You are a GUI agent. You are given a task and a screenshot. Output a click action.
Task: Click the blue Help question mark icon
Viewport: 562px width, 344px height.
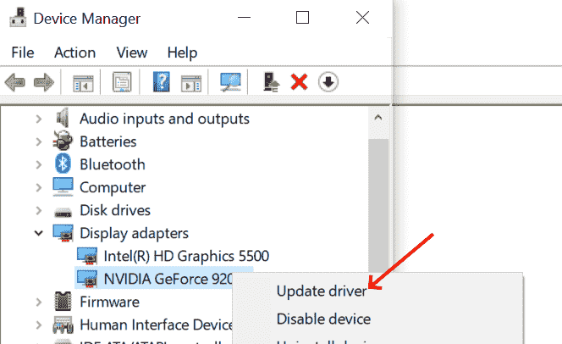pyautogui.click(x=162, y=82)
